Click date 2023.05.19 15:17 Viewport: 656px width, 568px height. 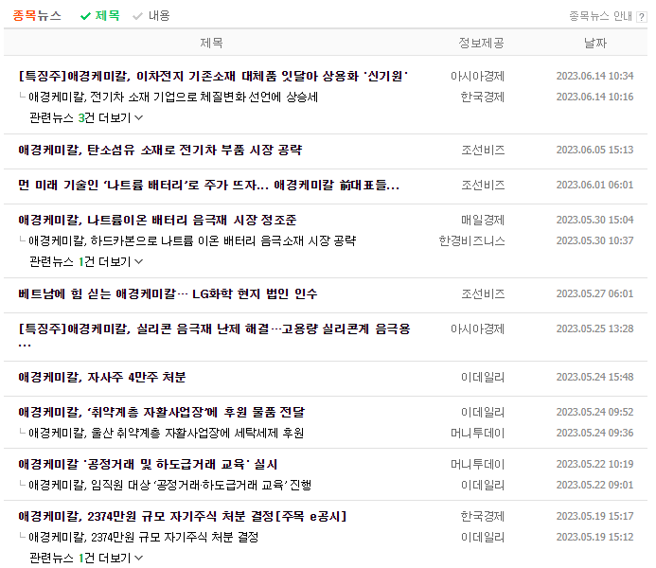pyautogui.click(x=594, y=516)
